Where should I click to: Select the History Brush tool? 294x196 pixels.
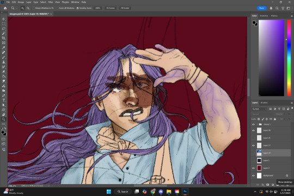pos(4,67)
